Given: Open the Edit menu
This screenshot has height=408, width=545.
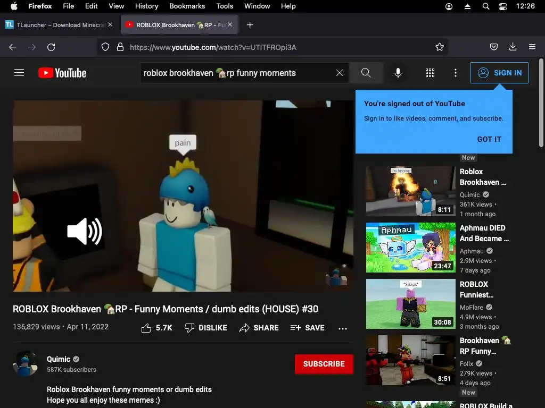Looking at the screenshot, I should [92, 6].
